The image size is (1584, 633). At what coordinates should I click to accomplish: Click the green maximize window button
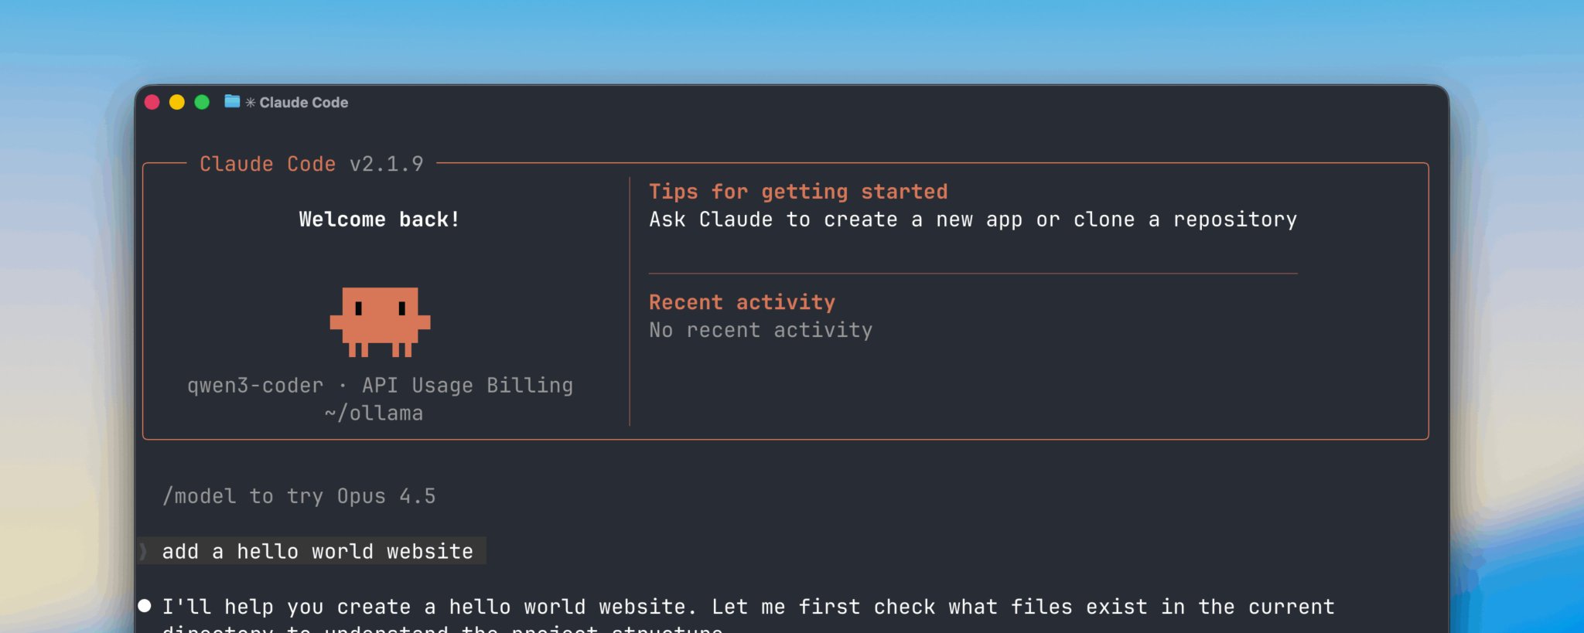click(202, 102)
